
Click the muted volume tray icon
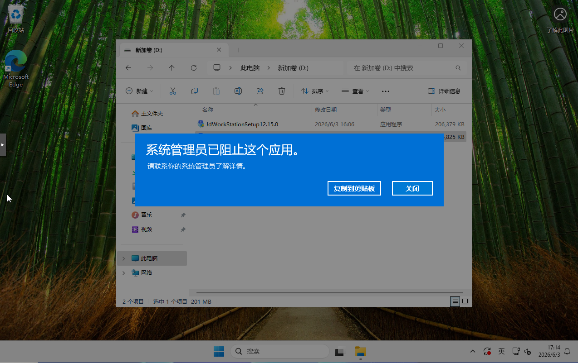point(528,351)
